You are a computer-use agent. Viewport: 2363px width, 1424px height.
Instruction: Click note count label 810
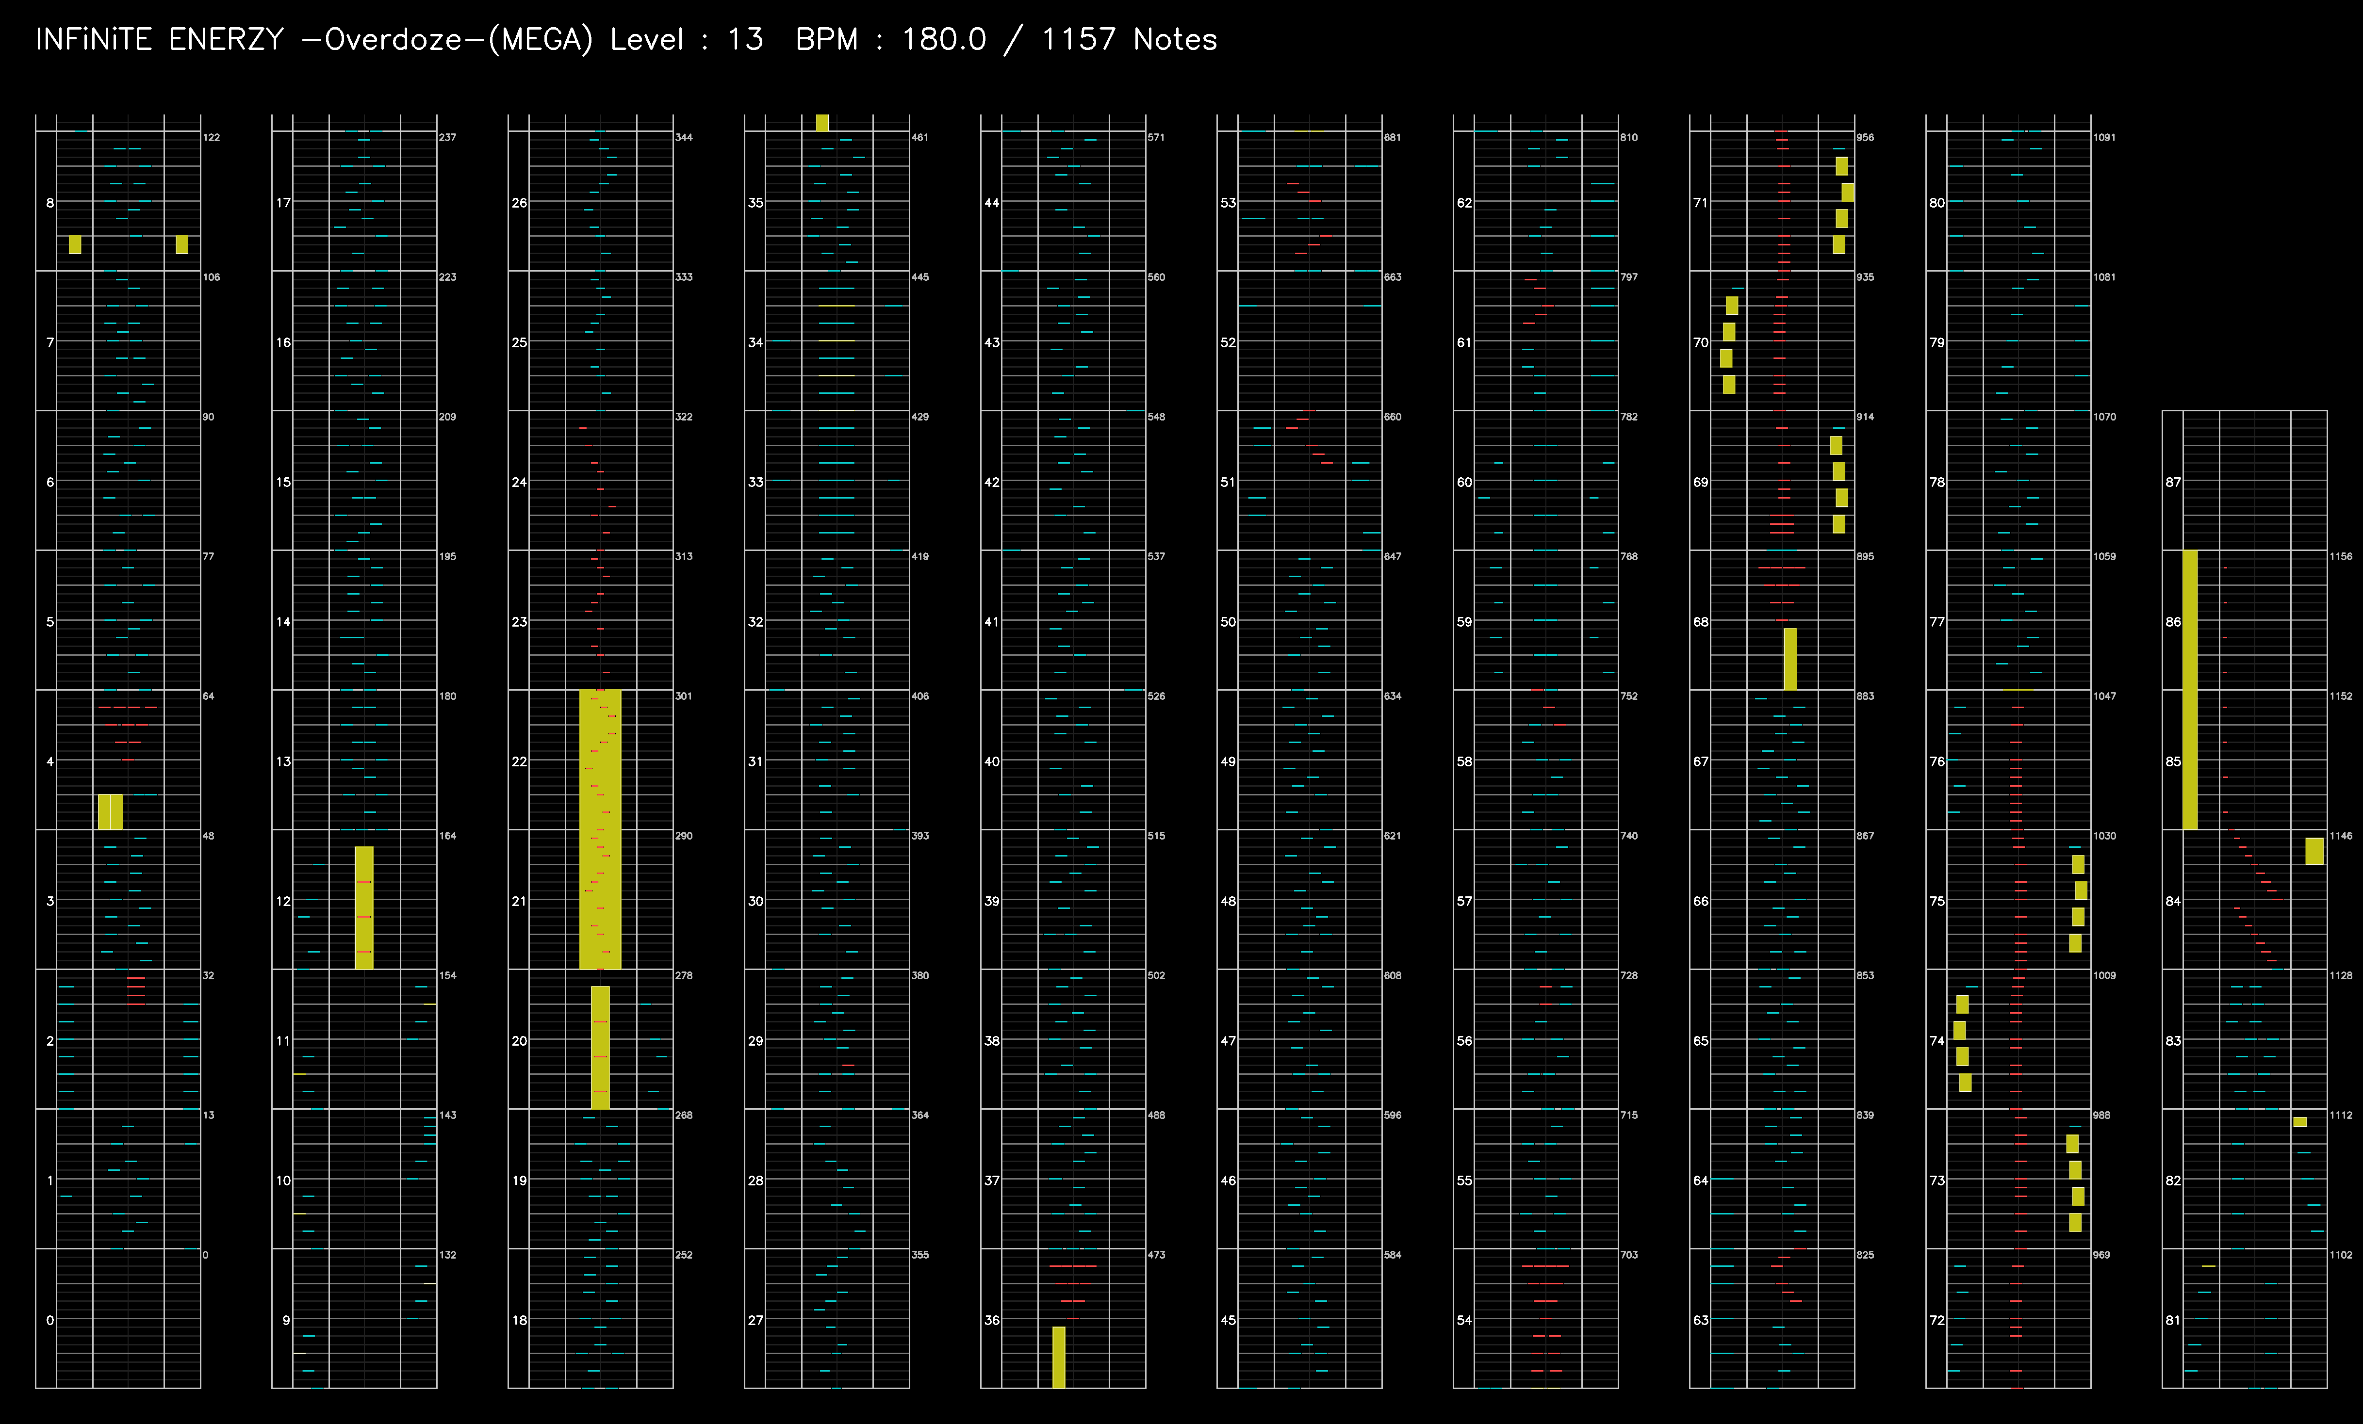coord(1629,137)
